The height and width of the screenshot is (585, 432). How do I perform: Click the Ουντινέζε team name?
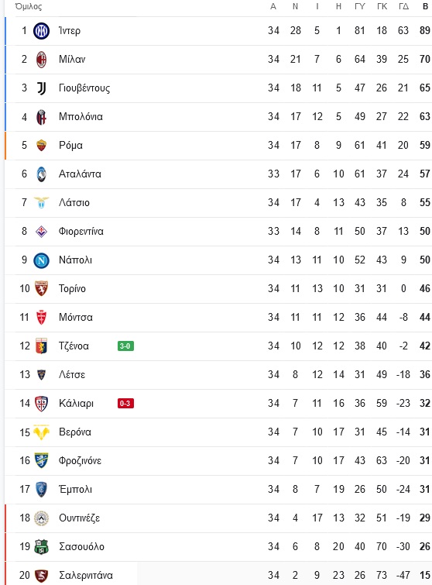(x=80, y=518)
